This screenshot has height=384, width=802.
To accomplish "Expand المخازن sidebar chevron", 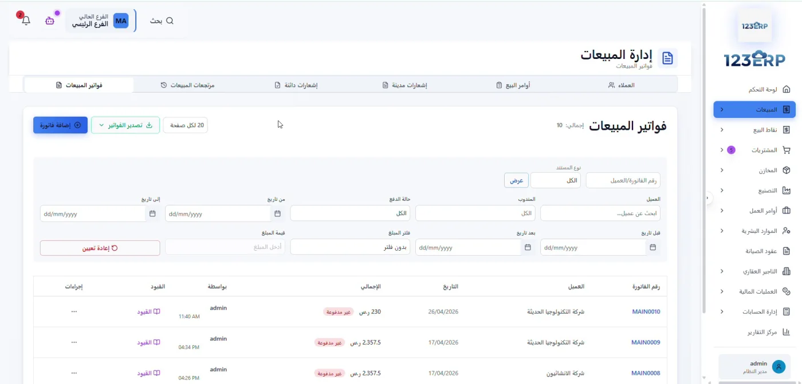I will point(722,170).
